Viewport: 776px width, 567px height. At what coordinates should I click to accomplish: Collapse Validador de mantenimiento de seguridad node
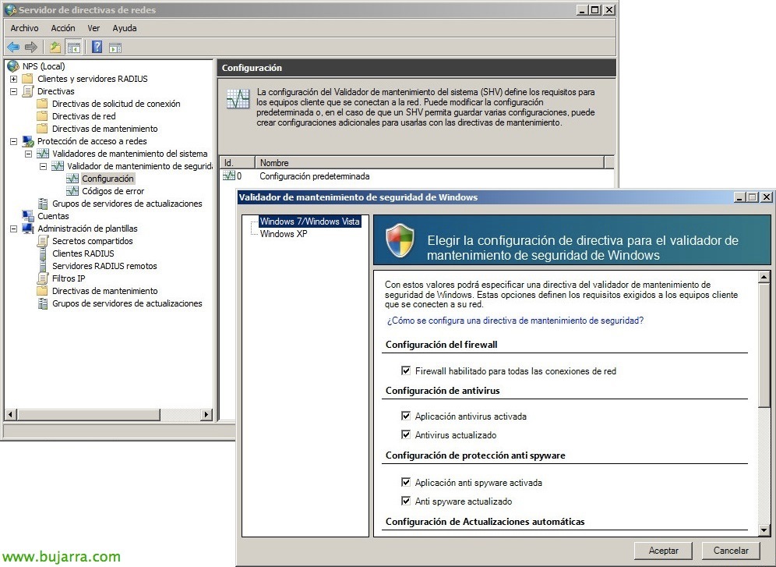click(x=44, y=166)
